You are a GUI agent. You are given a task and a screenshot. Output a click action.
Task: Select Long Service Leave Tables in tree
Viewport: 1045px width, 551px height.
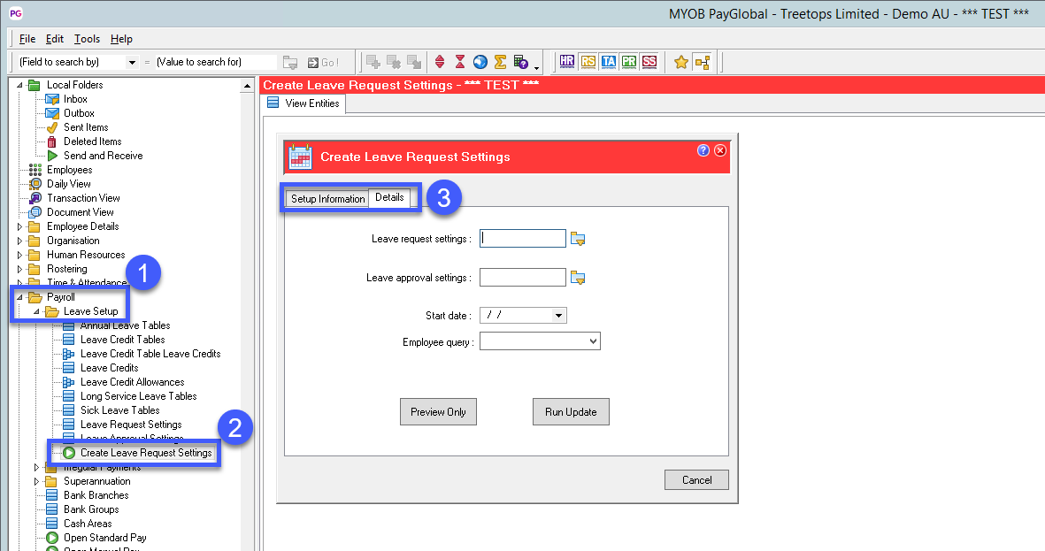(138, 396)
